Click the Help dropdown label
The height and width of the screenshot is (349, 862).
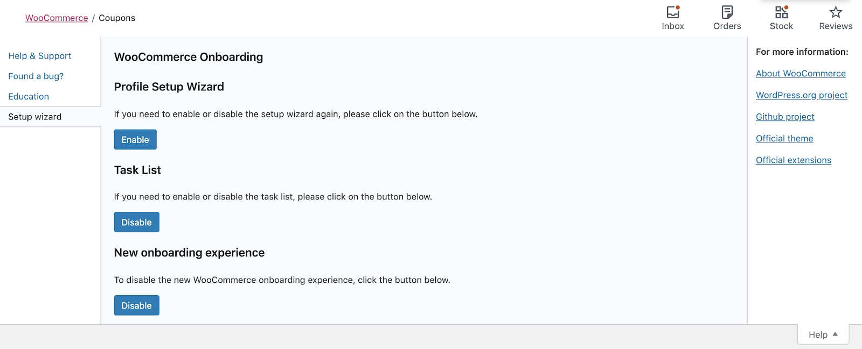click(818, 334)
